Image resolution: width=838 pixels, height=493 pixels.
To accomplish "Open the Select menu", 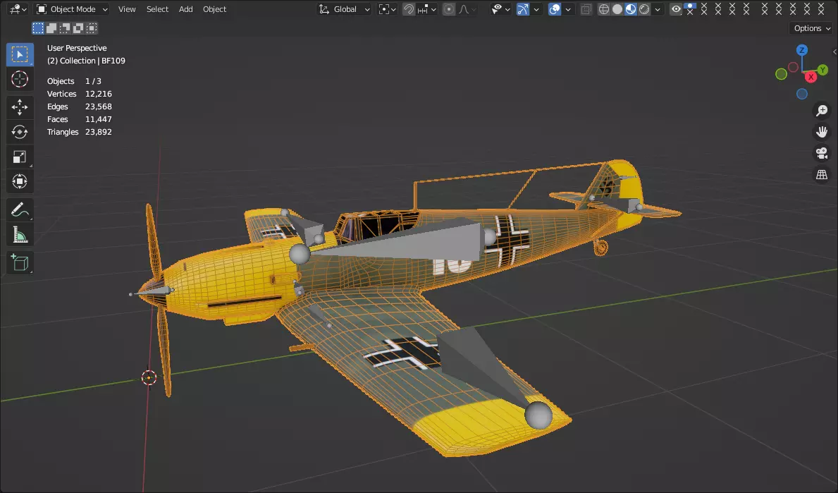I will point(157,9).
